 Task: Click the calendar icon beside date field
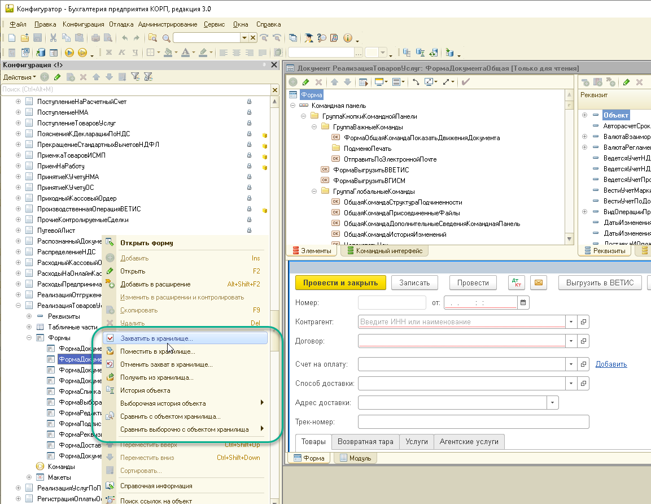tap(523, 302)
